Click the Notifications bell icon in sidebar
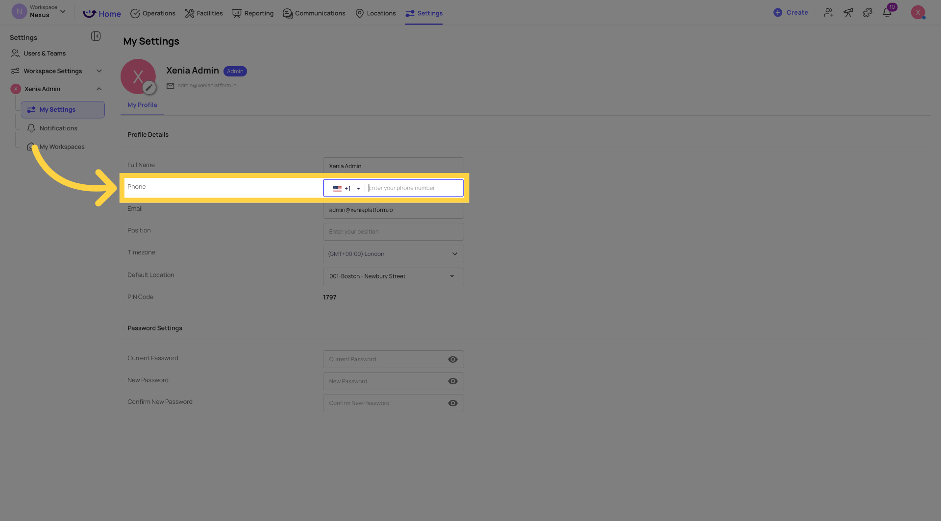Screen dimensions: 941x521 31,128
